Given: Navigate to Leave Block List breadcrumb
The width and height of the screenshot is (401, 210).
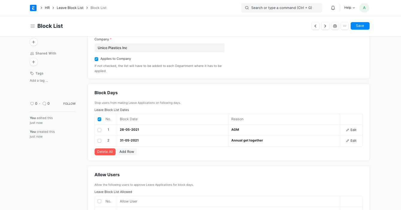Looking at the screenshot, I should pos(70,8).
